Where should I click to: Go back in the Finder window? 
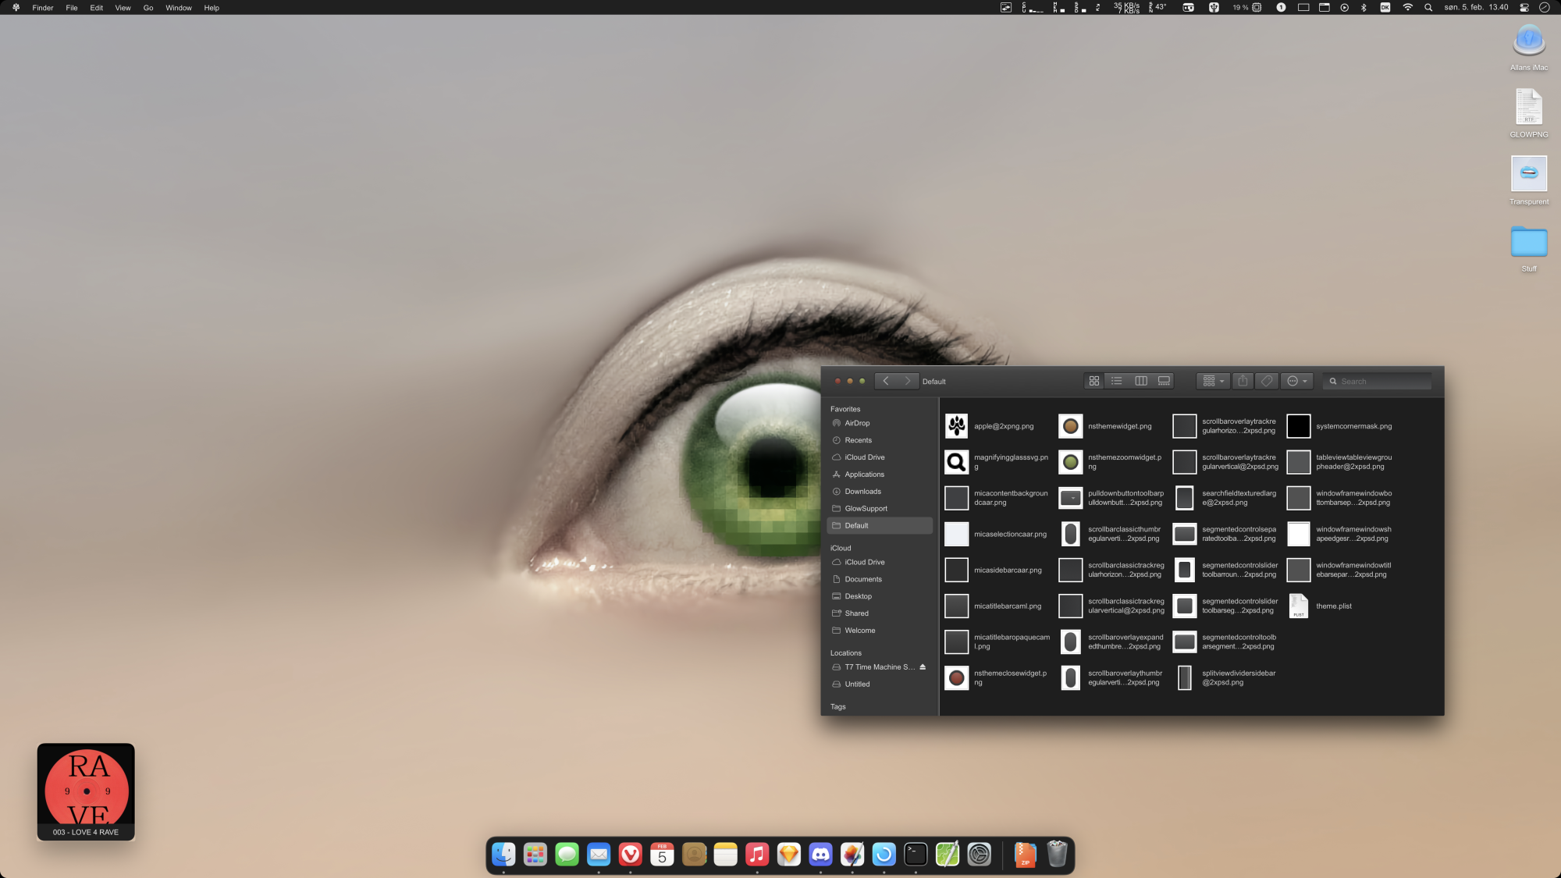click(x=886, y=381)
